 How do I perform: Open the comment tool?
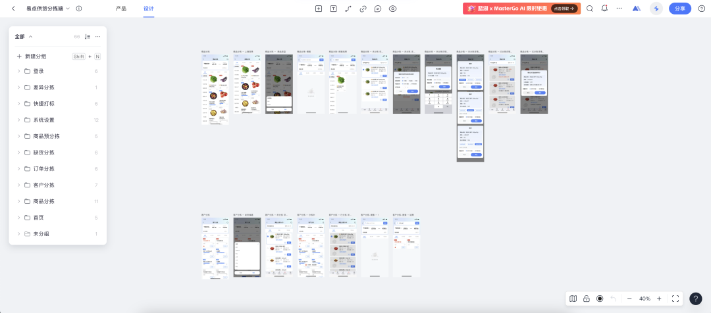tap(378, 9)
